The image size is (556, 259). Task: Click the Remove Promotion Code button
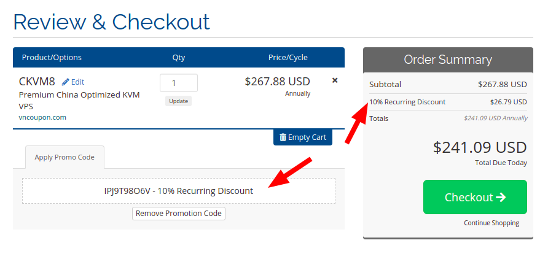coord(179,214)
